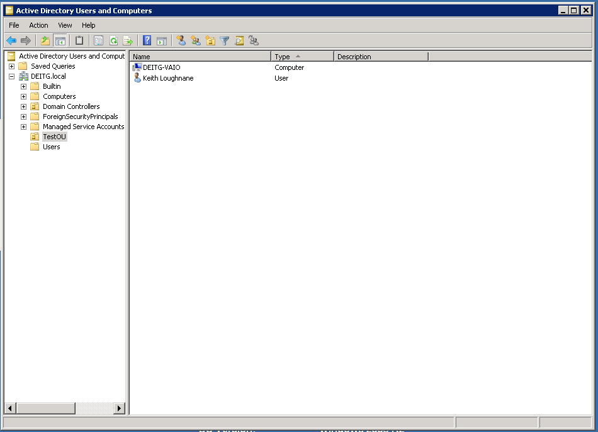598x432 pixels.
Task: Select the Users container in the tree
Action: pyautogui.click(x=50, y=147)
